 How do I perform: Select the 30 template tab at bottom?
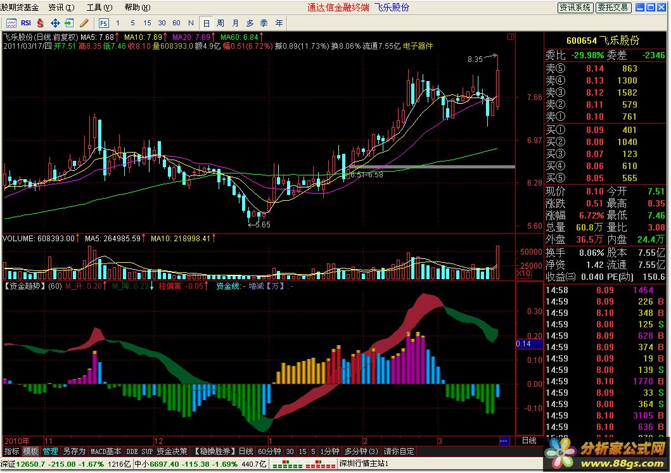click(x=290, y=451)
